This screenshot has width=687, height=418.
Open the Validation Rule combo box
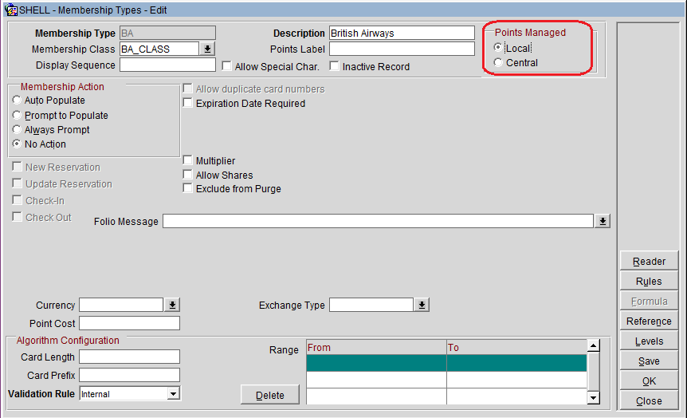[173, 394]
